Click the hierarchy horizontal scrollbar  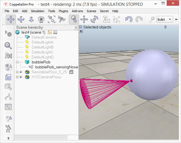41,137
